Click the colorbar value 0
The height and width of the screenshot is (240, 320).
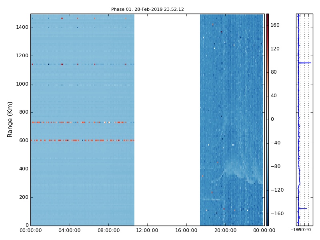[x=272, y=119]
